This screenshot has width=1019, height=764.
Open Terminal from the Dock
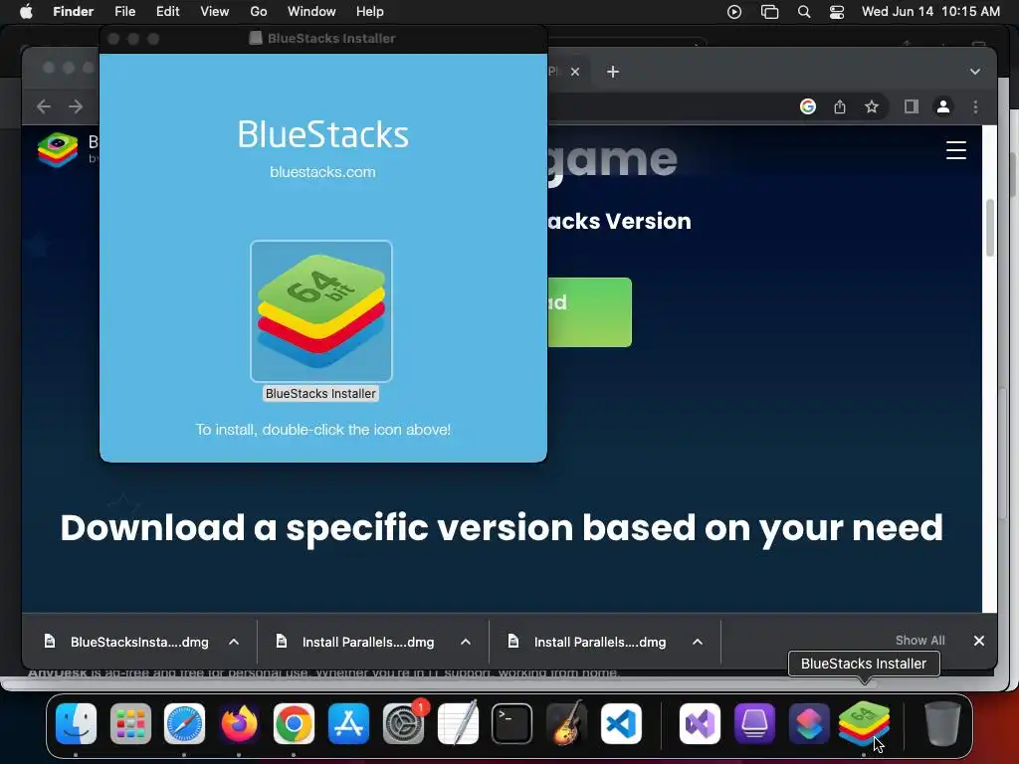[x=512, y=723]
